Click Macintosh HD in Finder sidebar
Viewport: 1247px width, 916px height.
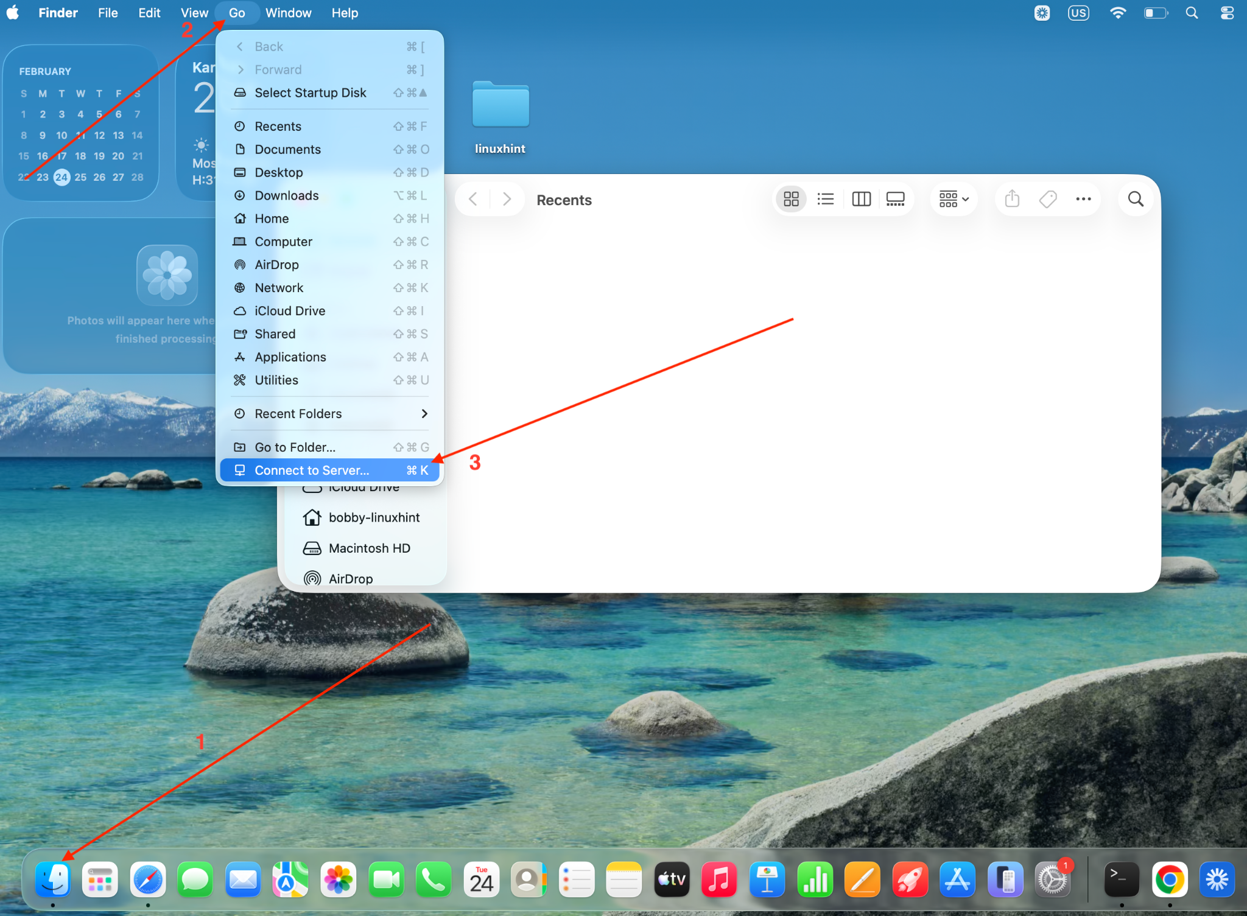point(369,548)
